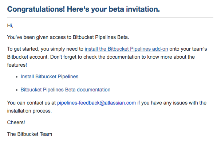Click the "Cheers!" sign-off text
Viewport: 221px width, 149px height.
(16, 122)
